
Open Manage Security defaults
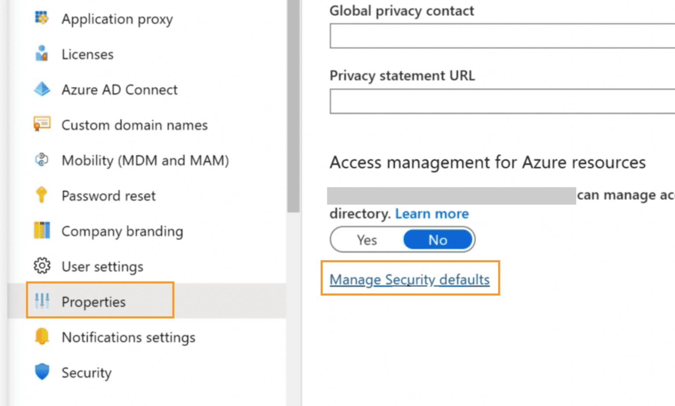[410, 279]
